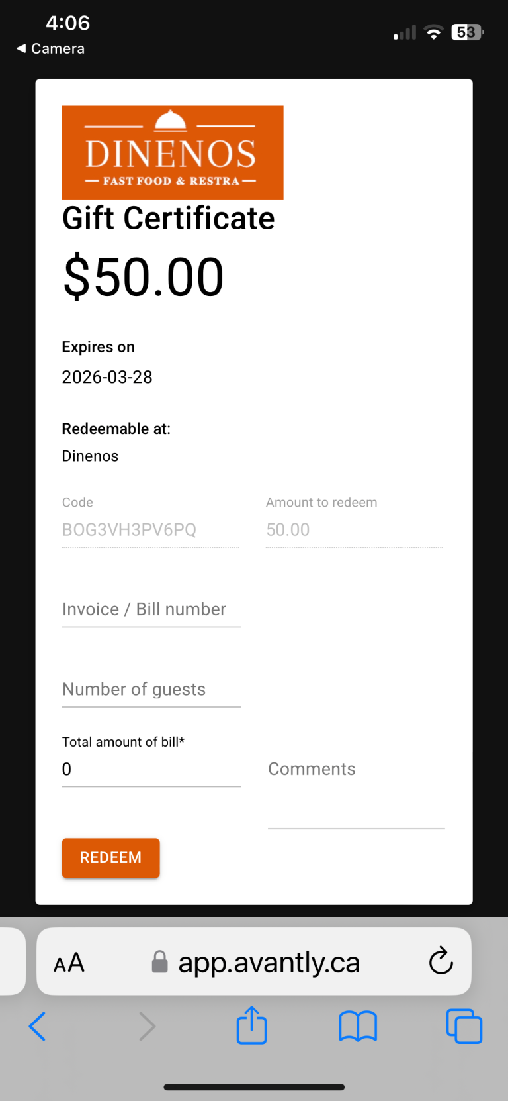The width and height of the screenshot is (508, 1101).
Task: Tap the padlock site security icon
Action: tap(159, 962)
